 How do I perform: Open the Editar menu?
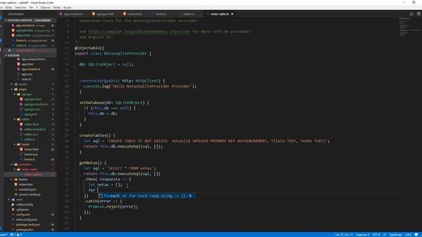[x=9, y=7]
